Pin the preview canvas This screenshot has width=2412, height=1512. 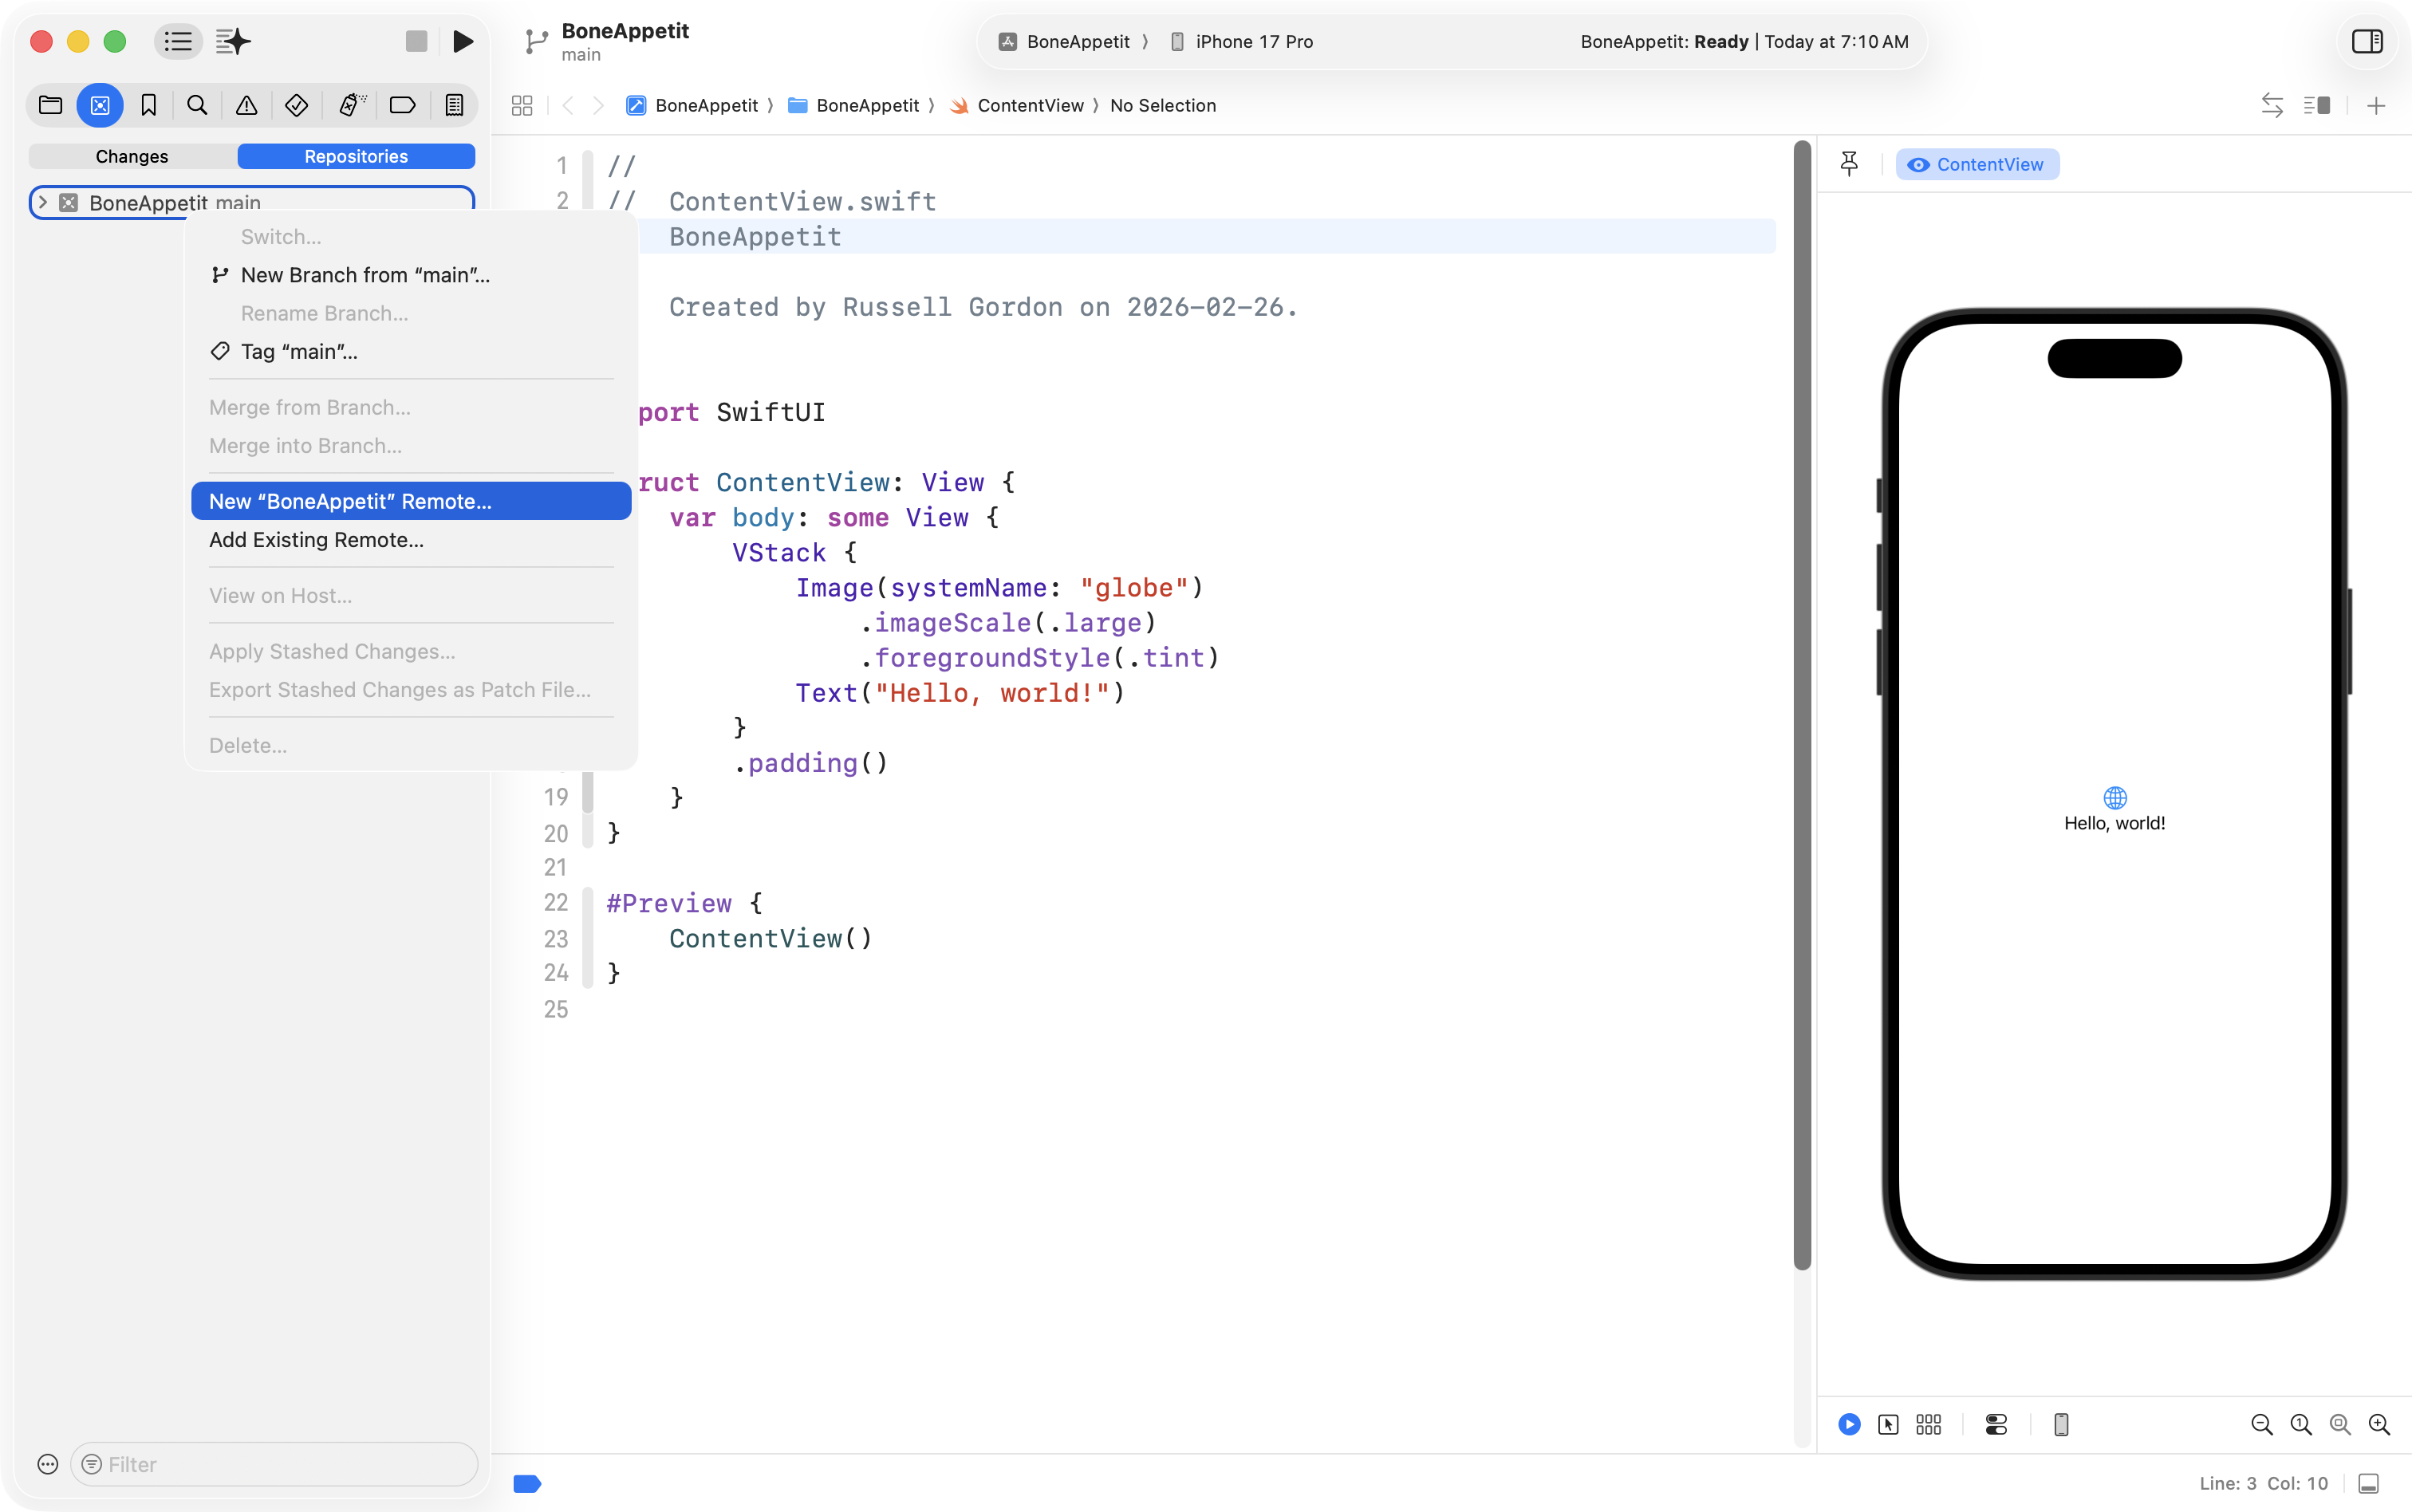1849,164
